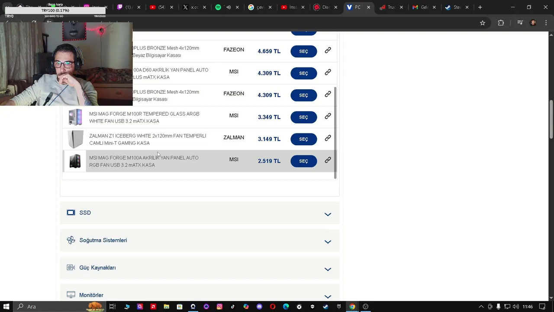554x312 pixels.
Task: Expand the Güç Kaynakları section
Action: pyautogui.click(x=328, y=269)
